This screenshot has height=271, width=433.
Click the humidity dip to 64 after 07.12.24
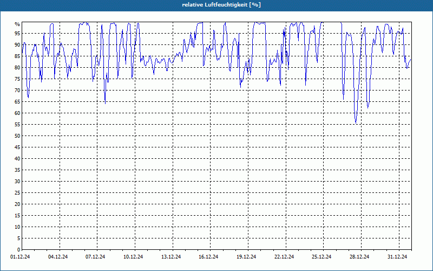coord(105,103)
